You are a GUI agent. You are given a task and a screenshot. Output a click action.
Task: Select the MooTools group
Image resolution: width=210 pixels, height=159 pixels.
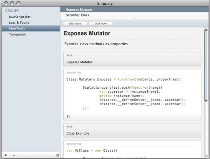click(x=17, y=29)
